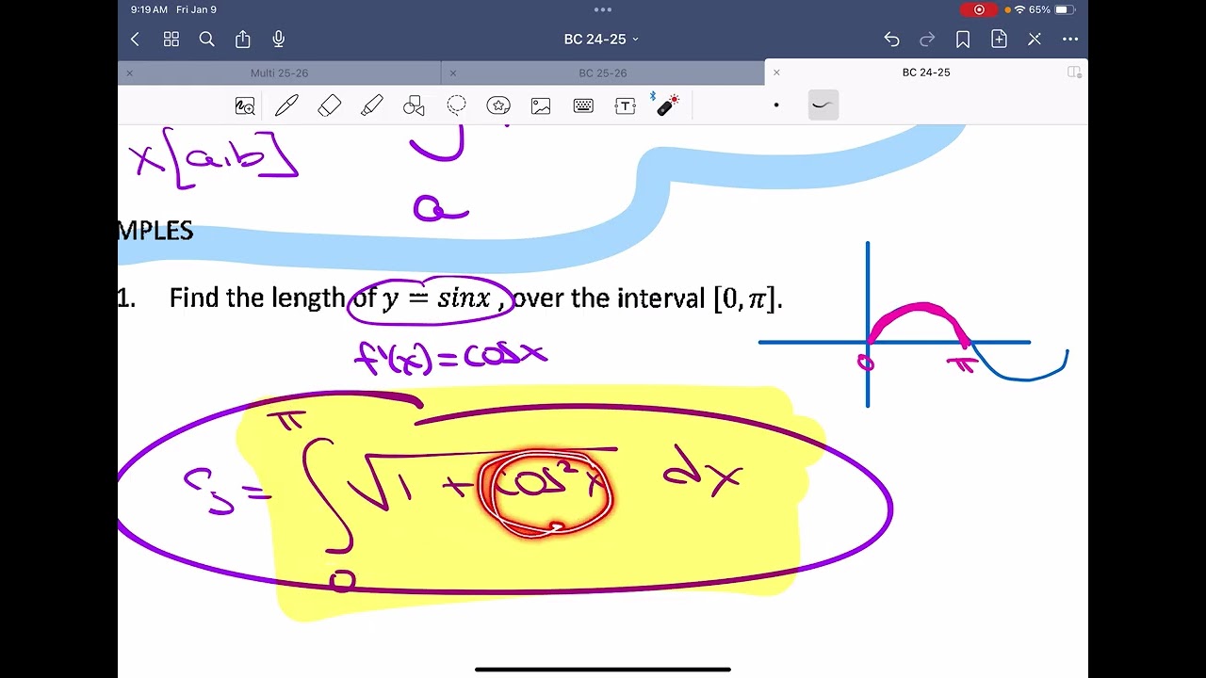
Task: Tap the screen recording red indicator
Action: tap(979, 9)
